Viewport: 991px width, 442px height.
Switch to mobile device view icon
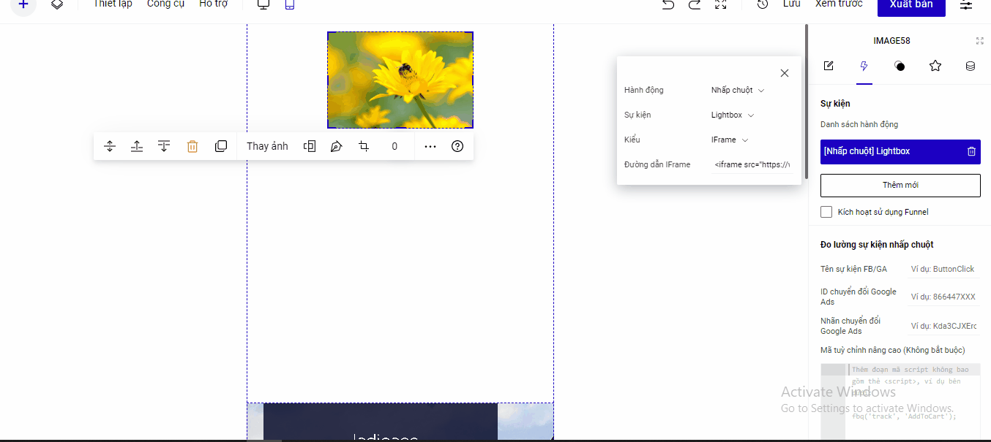290,4
